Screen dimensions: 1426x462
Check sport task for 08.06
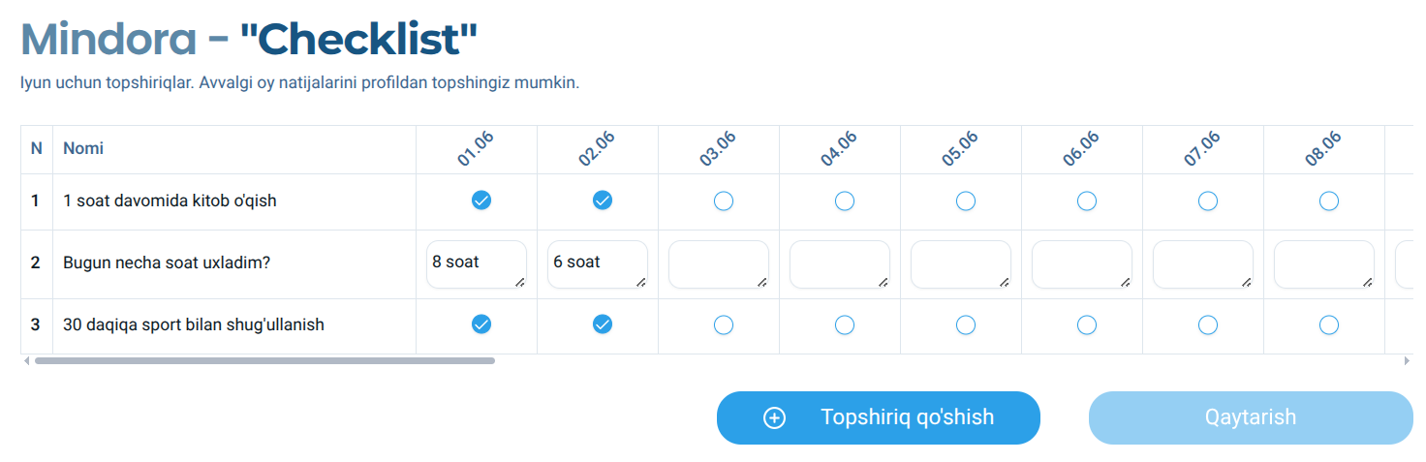pos(1329,324)
